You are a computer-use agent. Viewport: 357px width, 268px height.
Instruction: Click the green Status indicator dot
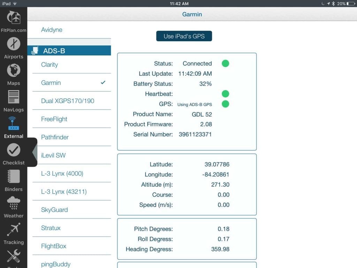click(225, 64)
